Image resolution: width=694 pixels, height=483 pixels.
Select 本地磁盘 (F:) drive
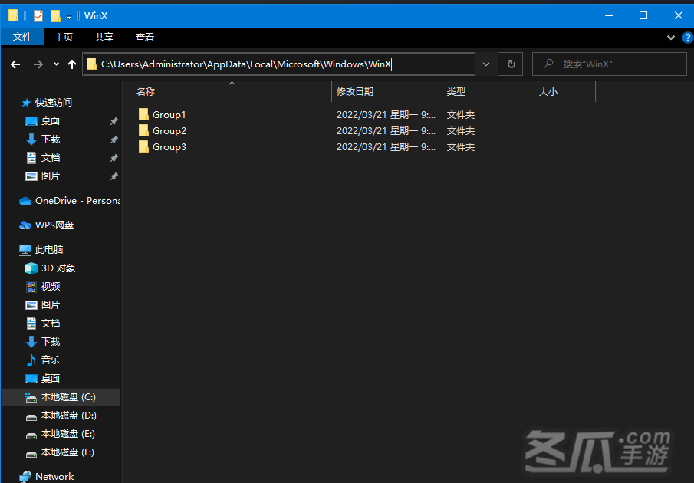coord(67,452)
